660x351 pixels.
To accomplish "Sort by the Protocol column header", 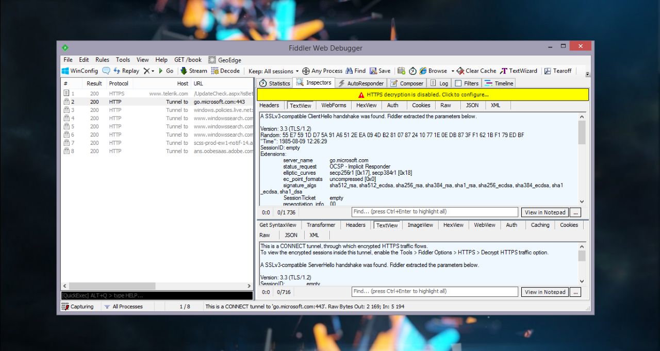I will [119, 83].
